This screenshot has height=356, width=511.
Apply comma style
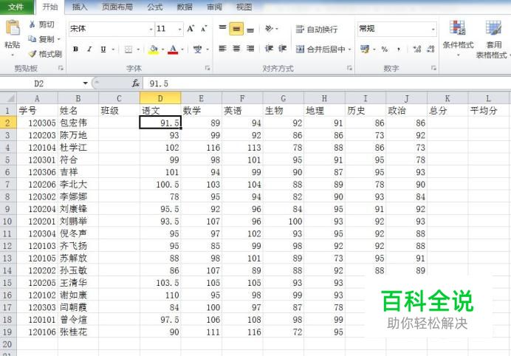(399, 49)
